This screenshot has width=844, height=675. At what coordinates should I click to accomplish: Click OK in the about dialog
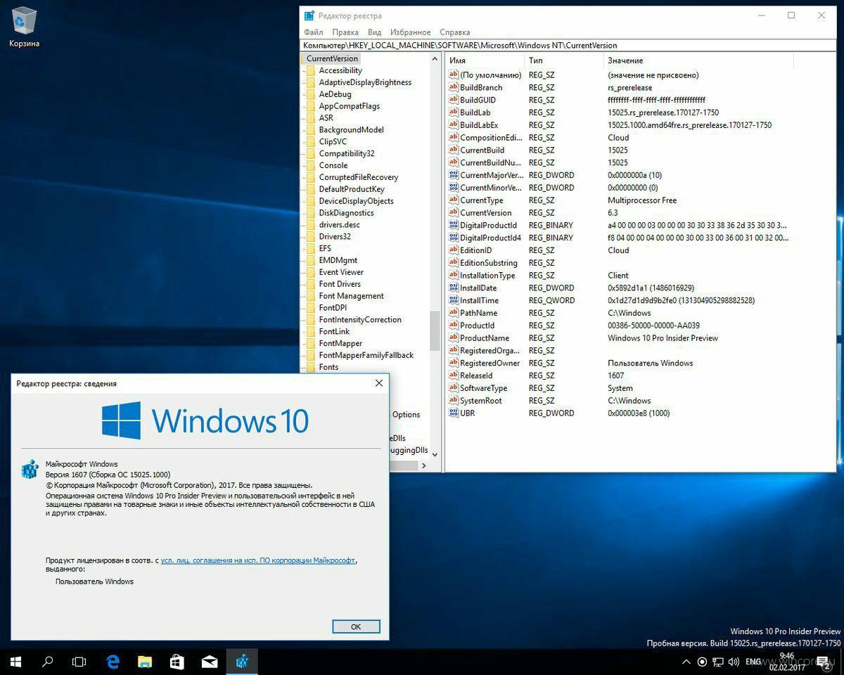pos(356,626)
